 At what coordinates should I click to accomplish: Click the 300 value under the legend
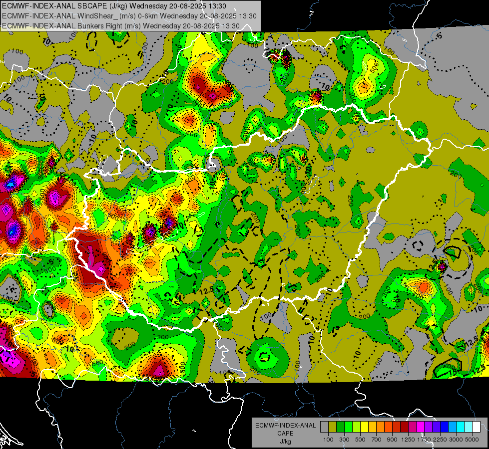(344, 440)
